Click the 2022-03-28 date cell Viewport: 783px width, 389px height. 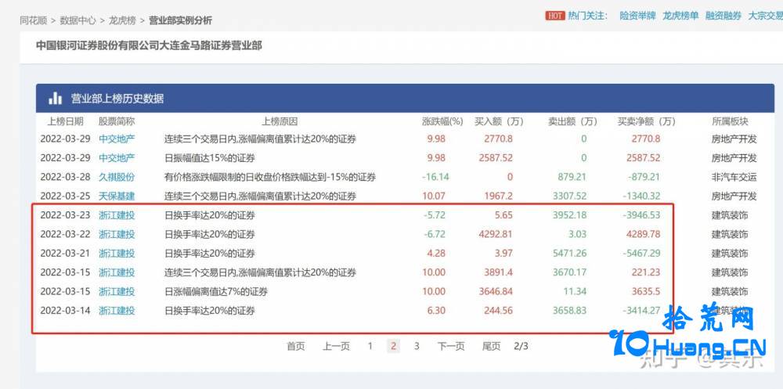coord(66,177)
